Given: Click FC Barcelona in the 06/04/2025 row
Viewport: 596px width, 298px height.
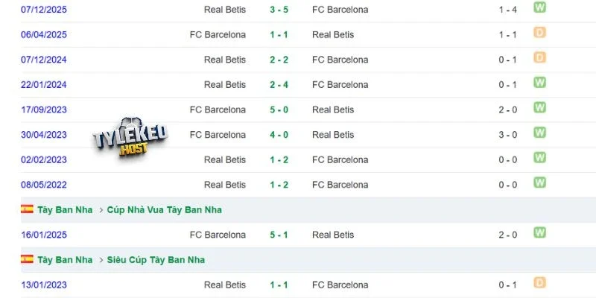Looking at the screenshot, I should 218,34.
